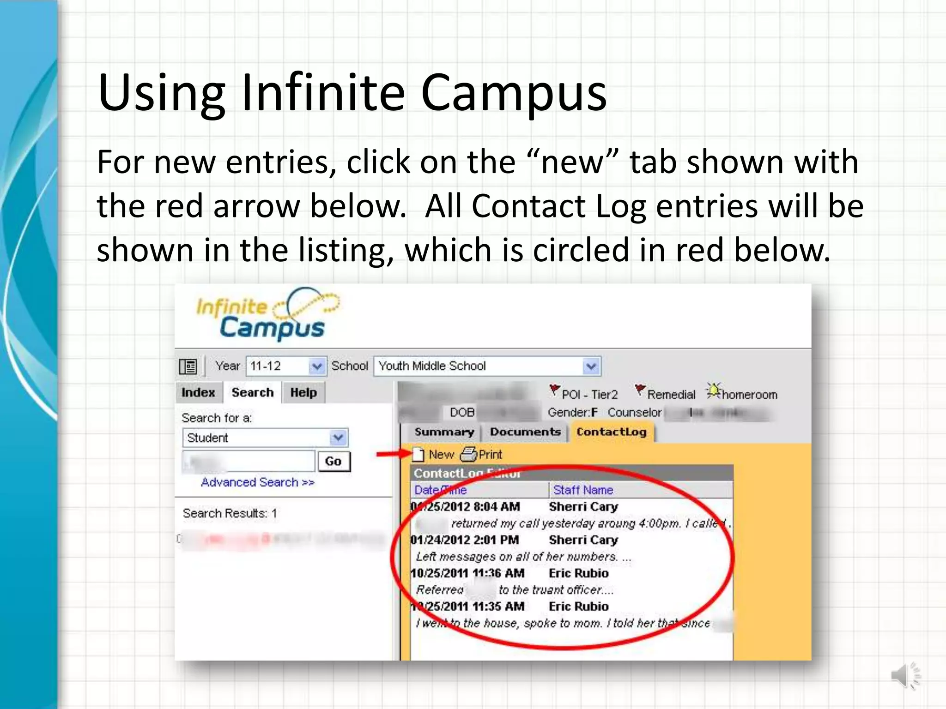Open the Help tab
The height and width of the screenshot is (709, 946).
pyautogui.click(x=303, y=392)
